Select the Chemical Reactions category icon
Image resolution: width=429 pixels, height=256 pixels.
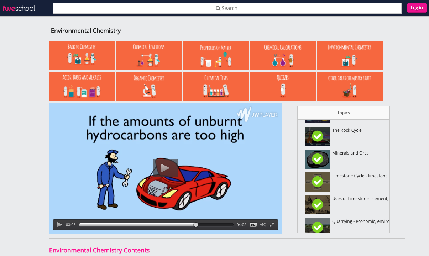(x=149, y=56)
